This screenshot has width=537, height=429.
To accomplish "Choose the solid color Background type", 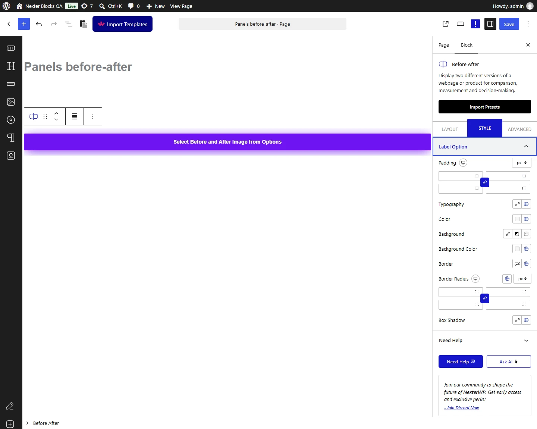I will [508, 234].
